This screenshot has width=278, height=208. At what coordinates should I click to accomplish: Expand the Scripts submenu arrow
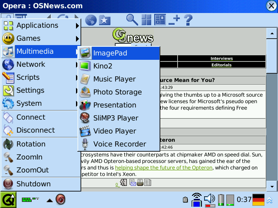[76, 78]
